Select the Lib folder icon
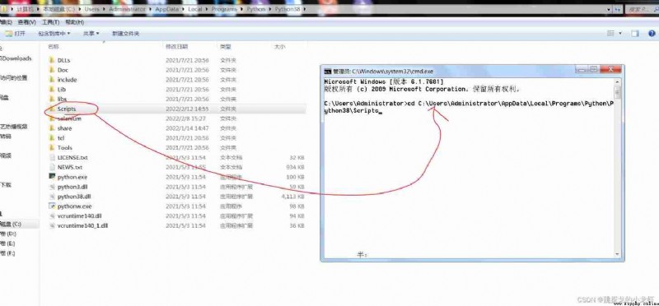Screen dimensions: 659x306 [x=52, y=89]
